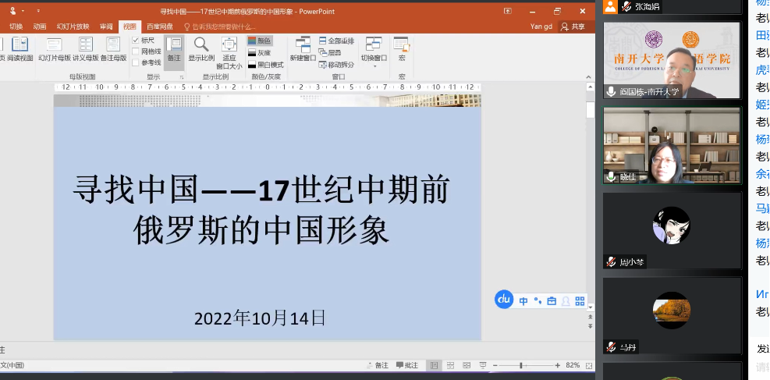This screenshot has height=380, width=770.
Task: Click the 新建窗口 new window icon
Action: (302, 44)
